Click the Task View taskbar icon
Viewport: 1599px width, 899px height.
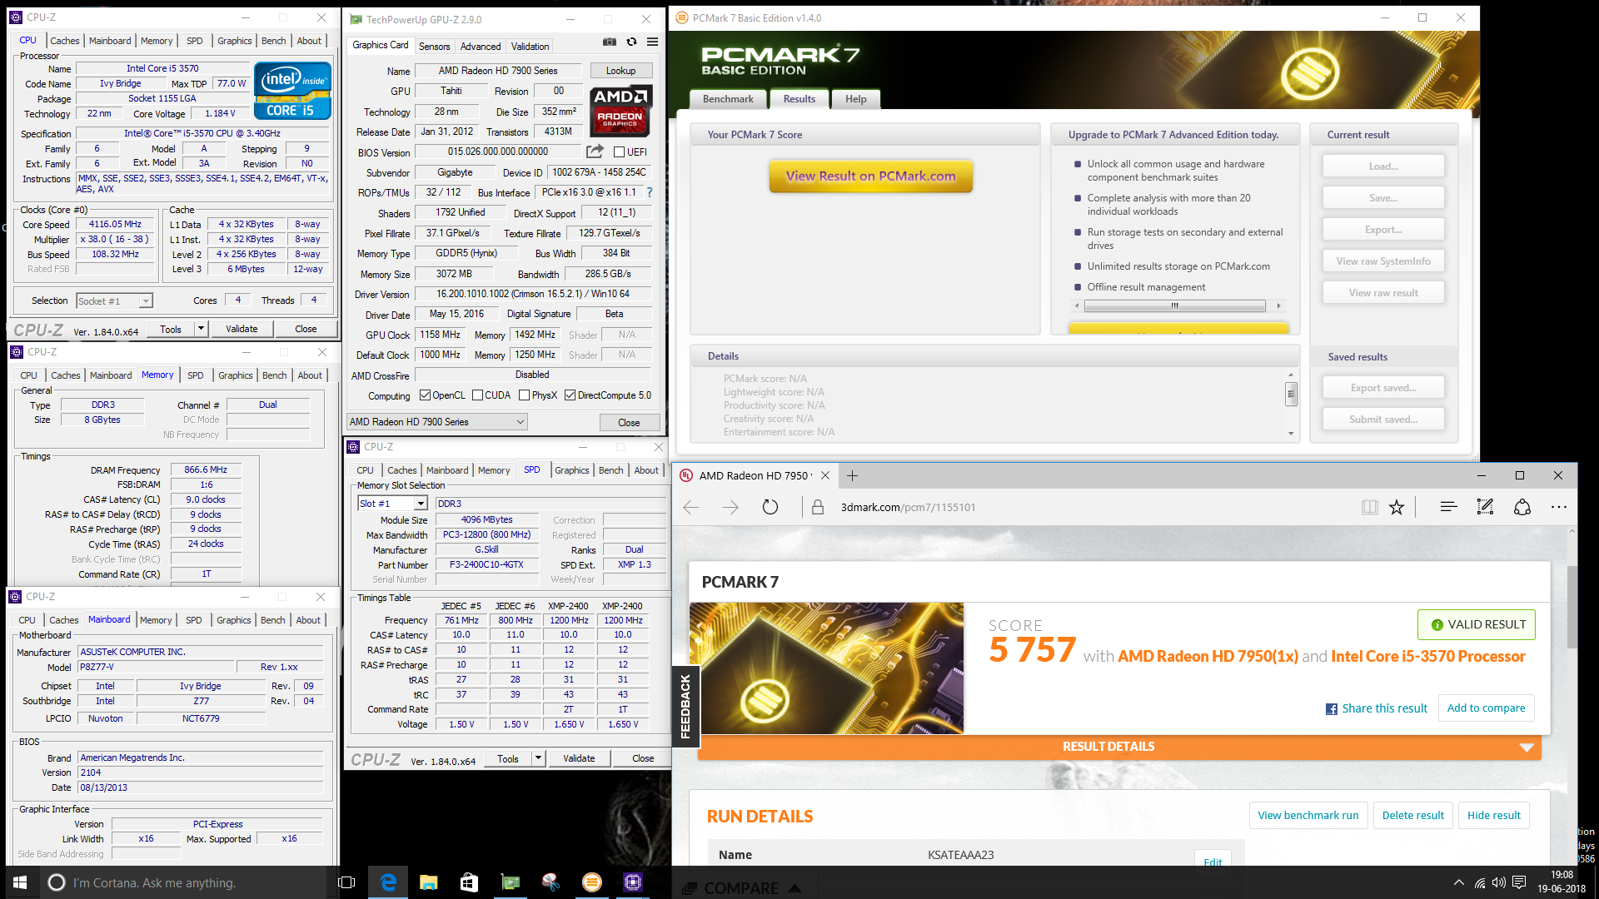coord(346,882)
